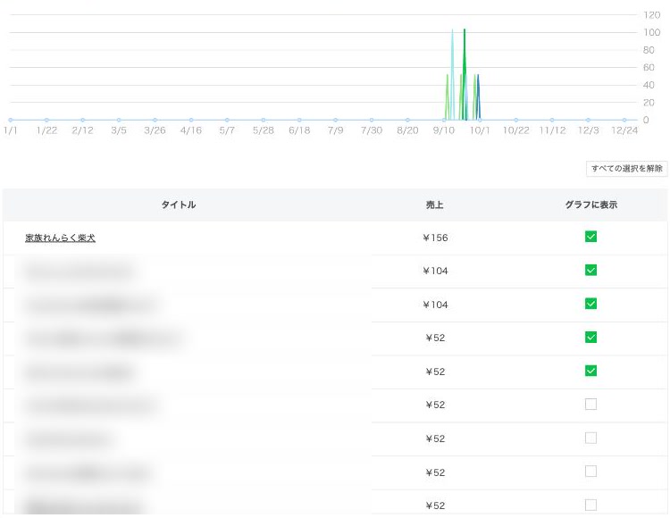Click the 3/26 x-axis date label
Screen dimensions: 670x518
click(x=155, y=130)
